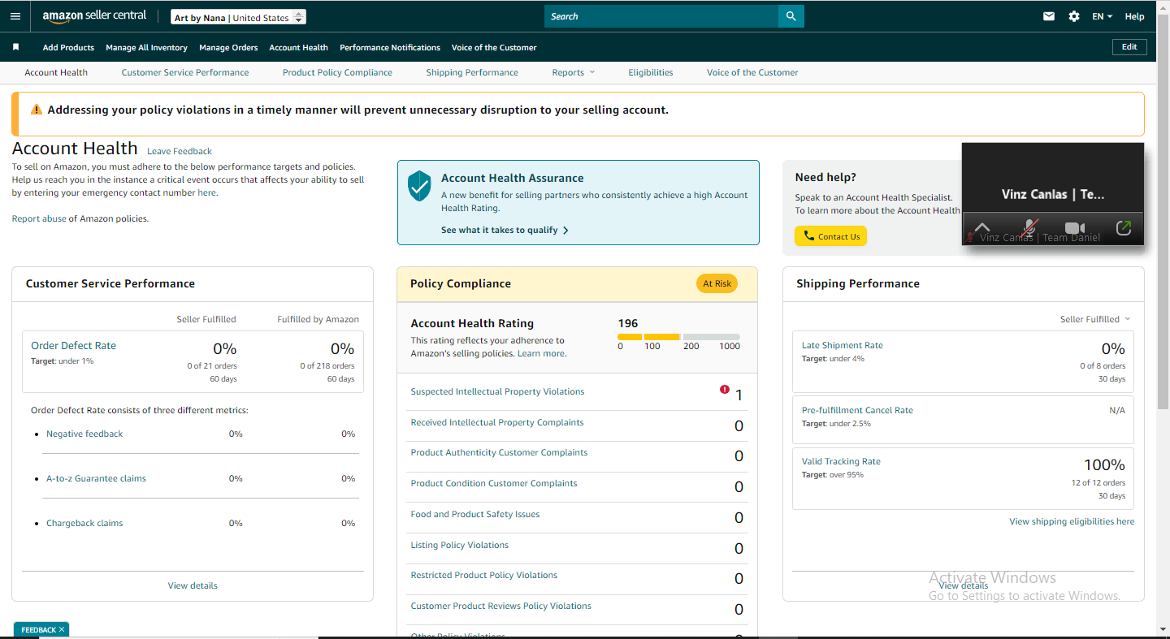The image size is (1170, 639).
Task: Expand See what it takes to qualify
Action: [x=505, y=230]
